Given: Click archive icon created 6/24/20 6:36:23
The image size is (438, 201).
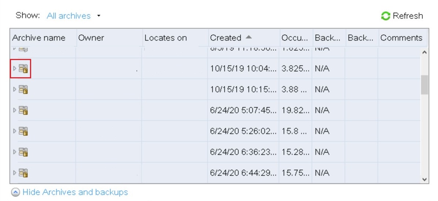Looking at the screenshot, I should (x=23, y=152).
